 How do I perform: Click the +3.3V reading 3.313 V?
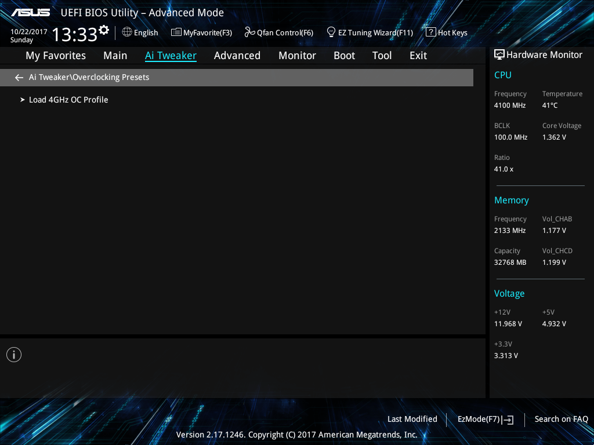[x=506, y=356]
